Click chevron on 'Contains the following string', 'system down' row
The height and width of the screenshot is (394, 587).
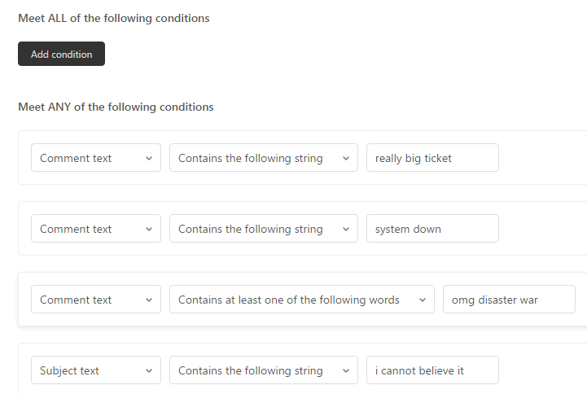(x=345, y=230)
